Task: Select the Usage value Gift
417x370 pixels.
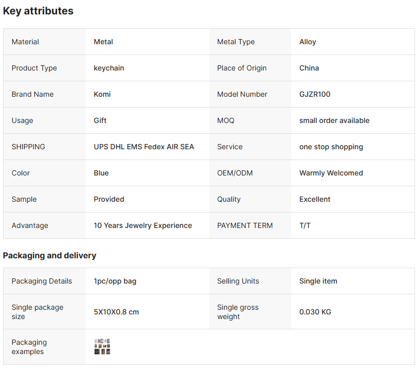Action: click(x=100, y=120)
